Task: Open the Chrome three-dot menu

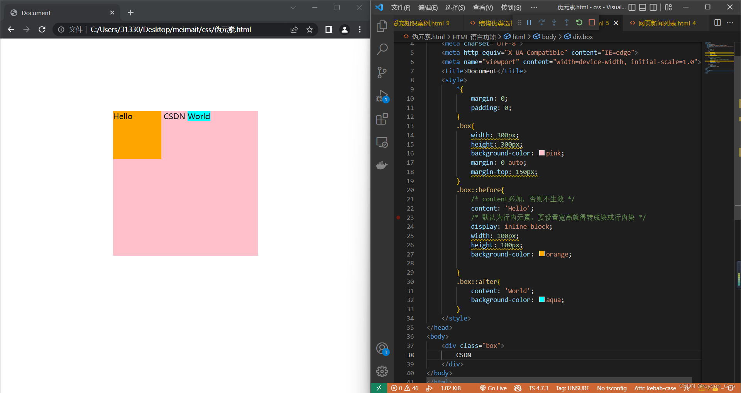Action: coord(360,30)
